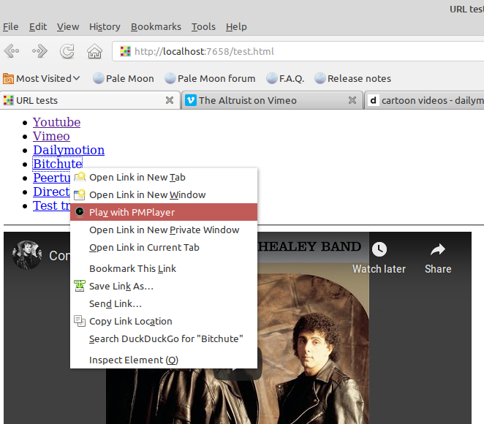This screenshot has height=424, width=484.
Task: Choose Open Link in New Window
Action: pos(164,194)
